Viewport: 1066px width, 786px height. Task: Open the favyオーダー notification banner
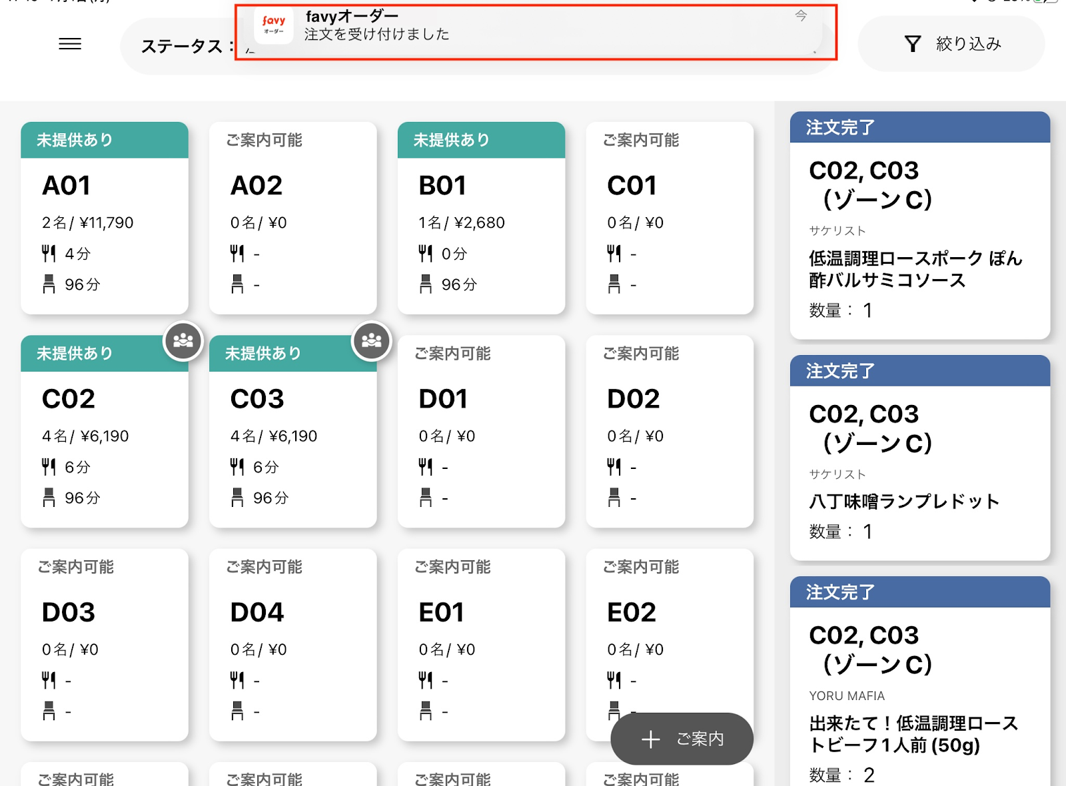coord(536,32)
